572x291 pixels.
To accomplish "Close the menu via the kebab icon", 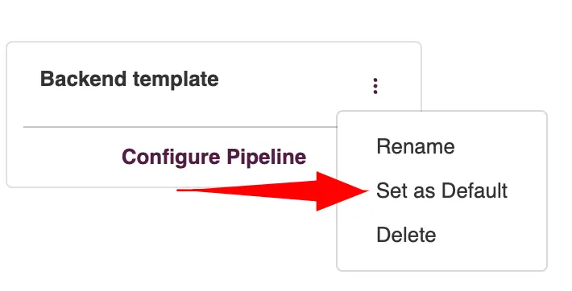I will (375, 86).
